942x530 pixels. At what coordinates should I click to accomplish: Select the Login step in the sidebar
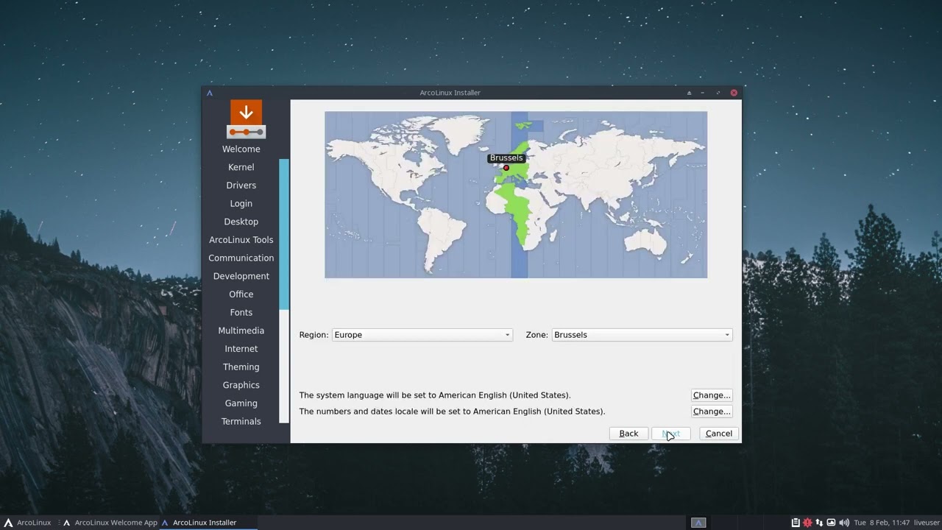[x=241, y=204]
